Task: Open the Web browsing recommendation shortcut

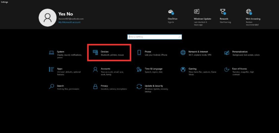Action: point(249,12)
